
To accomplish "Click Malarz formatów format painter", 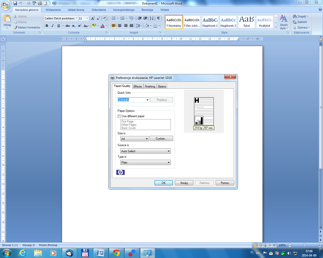I will click(x=27, y=27).
